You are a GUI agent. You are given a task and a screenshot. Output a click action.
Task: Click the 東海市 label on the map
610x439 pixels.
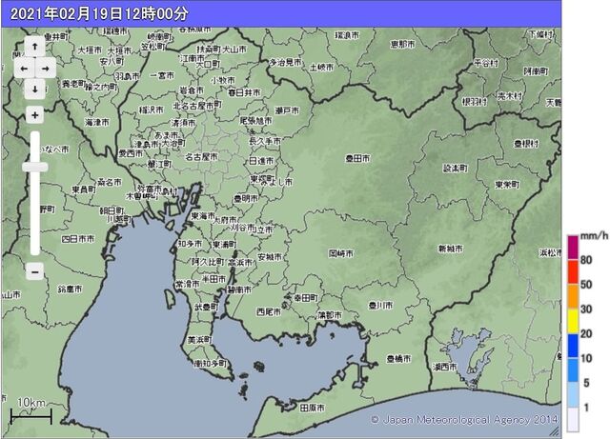(203, 216)
